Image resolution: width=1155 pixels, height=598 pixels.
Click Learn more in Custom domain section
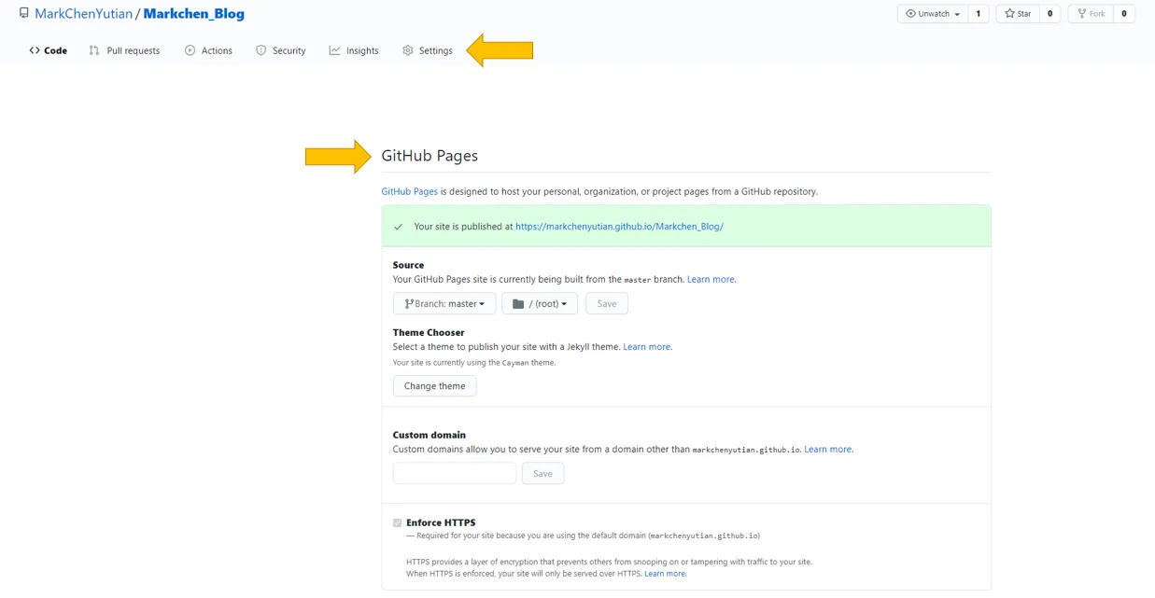[827, 450]
